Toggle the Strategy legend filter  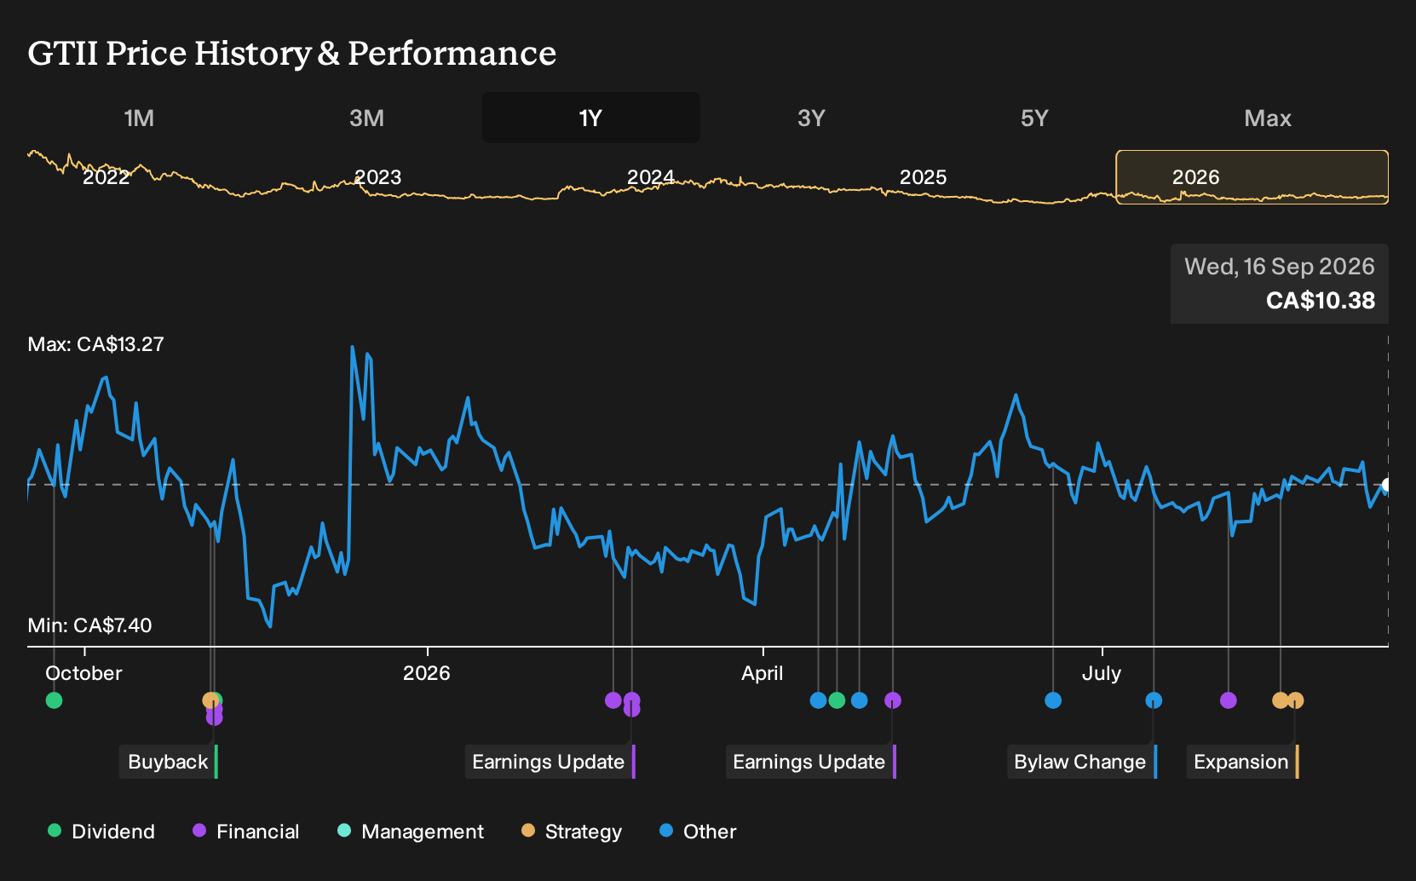pos(571,832)
